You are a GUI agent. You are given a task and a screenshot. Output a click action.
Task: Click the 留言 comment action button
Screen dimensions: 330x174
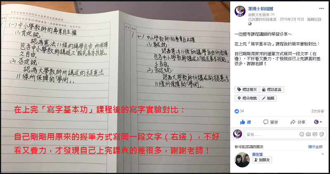tap(271, 122)
